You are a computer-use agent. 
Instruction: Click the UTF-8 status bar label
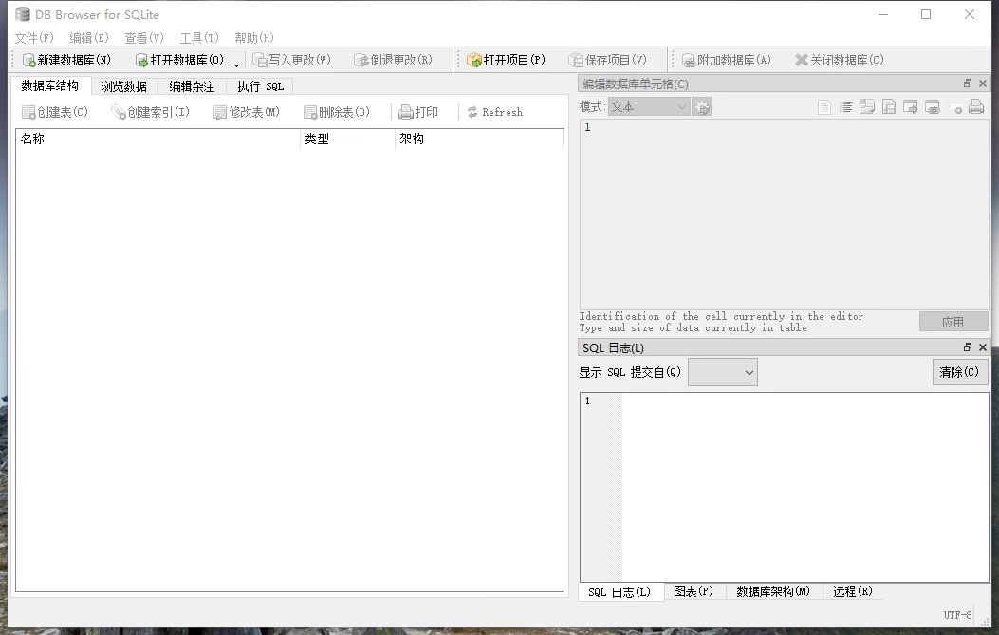pyautogui.click(x=957, y=615)
